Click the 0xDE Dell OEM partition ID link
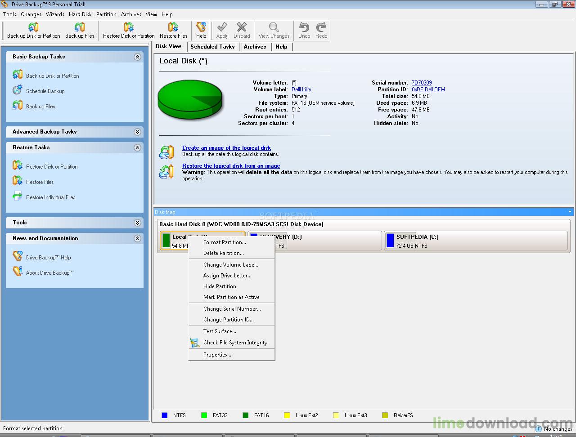 tap(428, 89)
